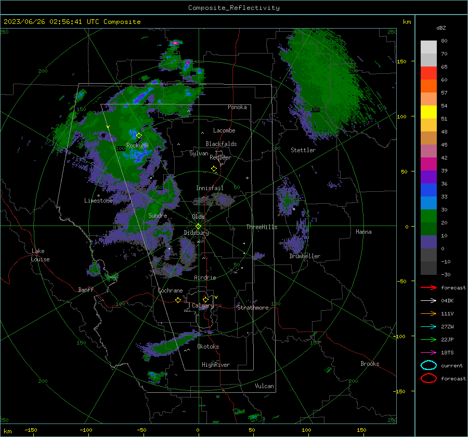The width and height of the screenshot is (468, 437).
Task: Click the Strathmore city label
Action: tap(253, 308)
